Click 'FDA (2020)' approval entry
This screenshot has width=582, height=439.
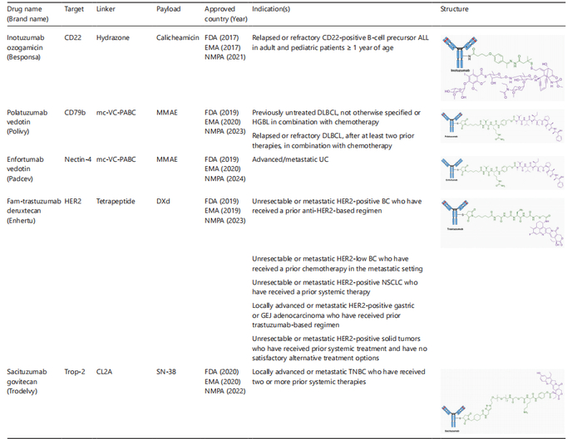pyautogui.click(x=222, y=372)
